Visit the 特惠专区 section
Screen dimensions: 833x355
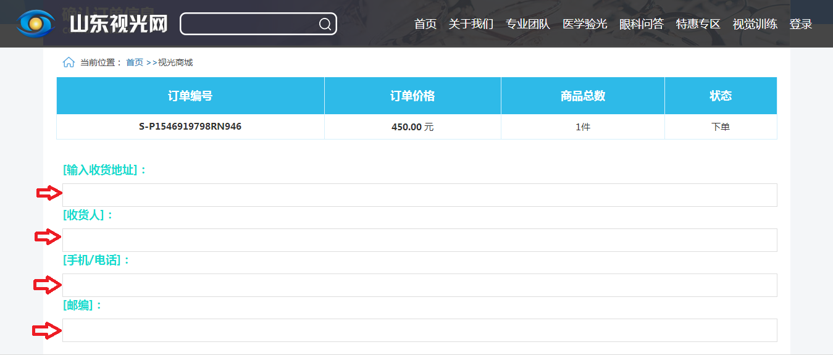(698, 24)
